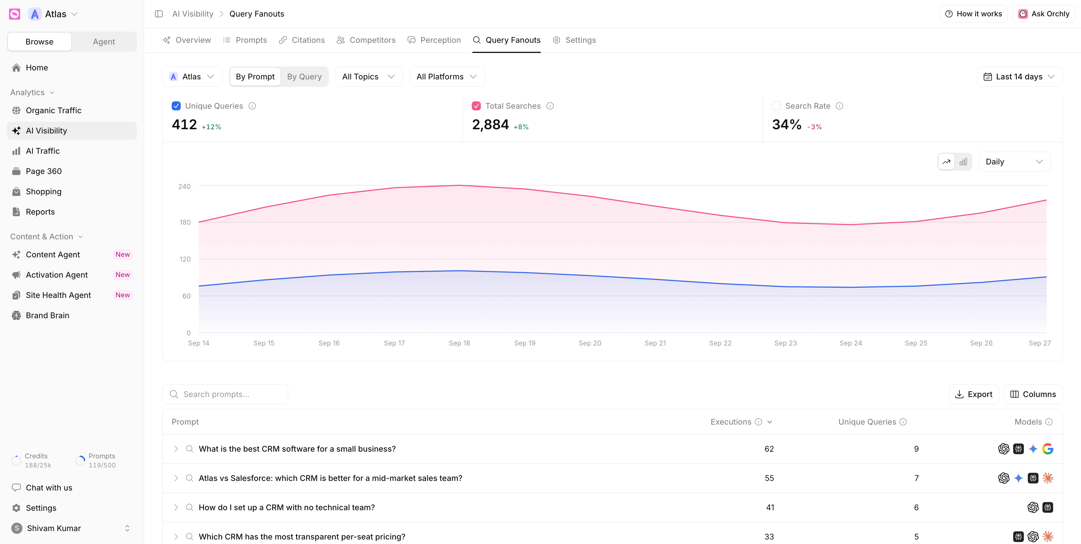Open the All Platforms dropdown
This screenshot has width=1081, height=544.
click(447, 76)
